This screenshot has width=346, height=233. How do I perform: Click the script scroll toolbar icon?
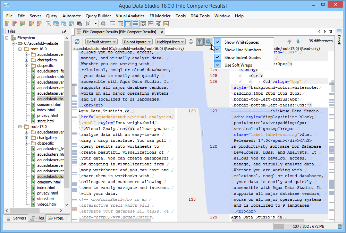(x=103, y=24)
